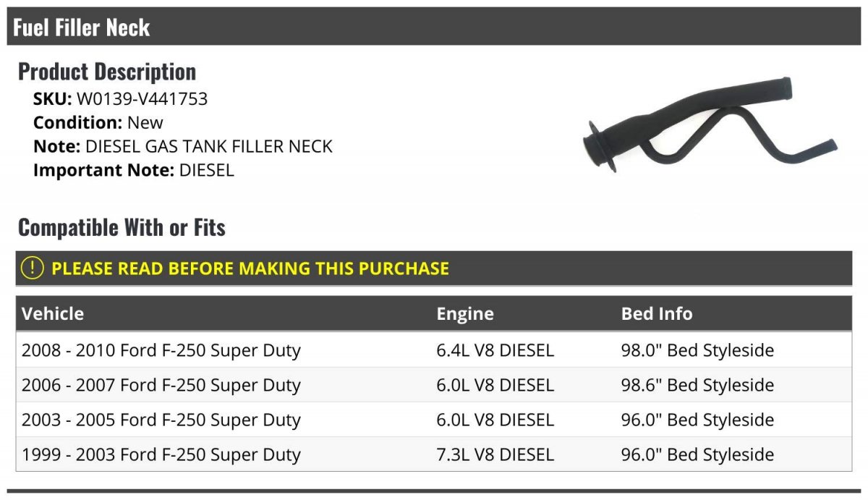
Task: Click the Bed Info column header
Action: pos(657,314)
